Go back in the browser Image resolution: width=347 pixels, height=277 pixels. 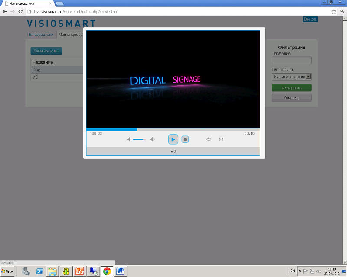5,12
